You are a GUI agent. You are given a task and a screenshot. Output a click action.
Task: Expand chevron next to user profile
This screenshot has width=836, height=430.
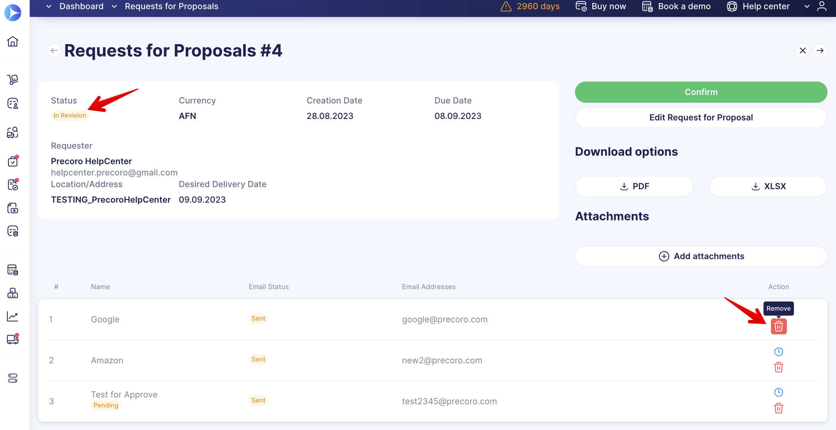click(x=807, y=6)
